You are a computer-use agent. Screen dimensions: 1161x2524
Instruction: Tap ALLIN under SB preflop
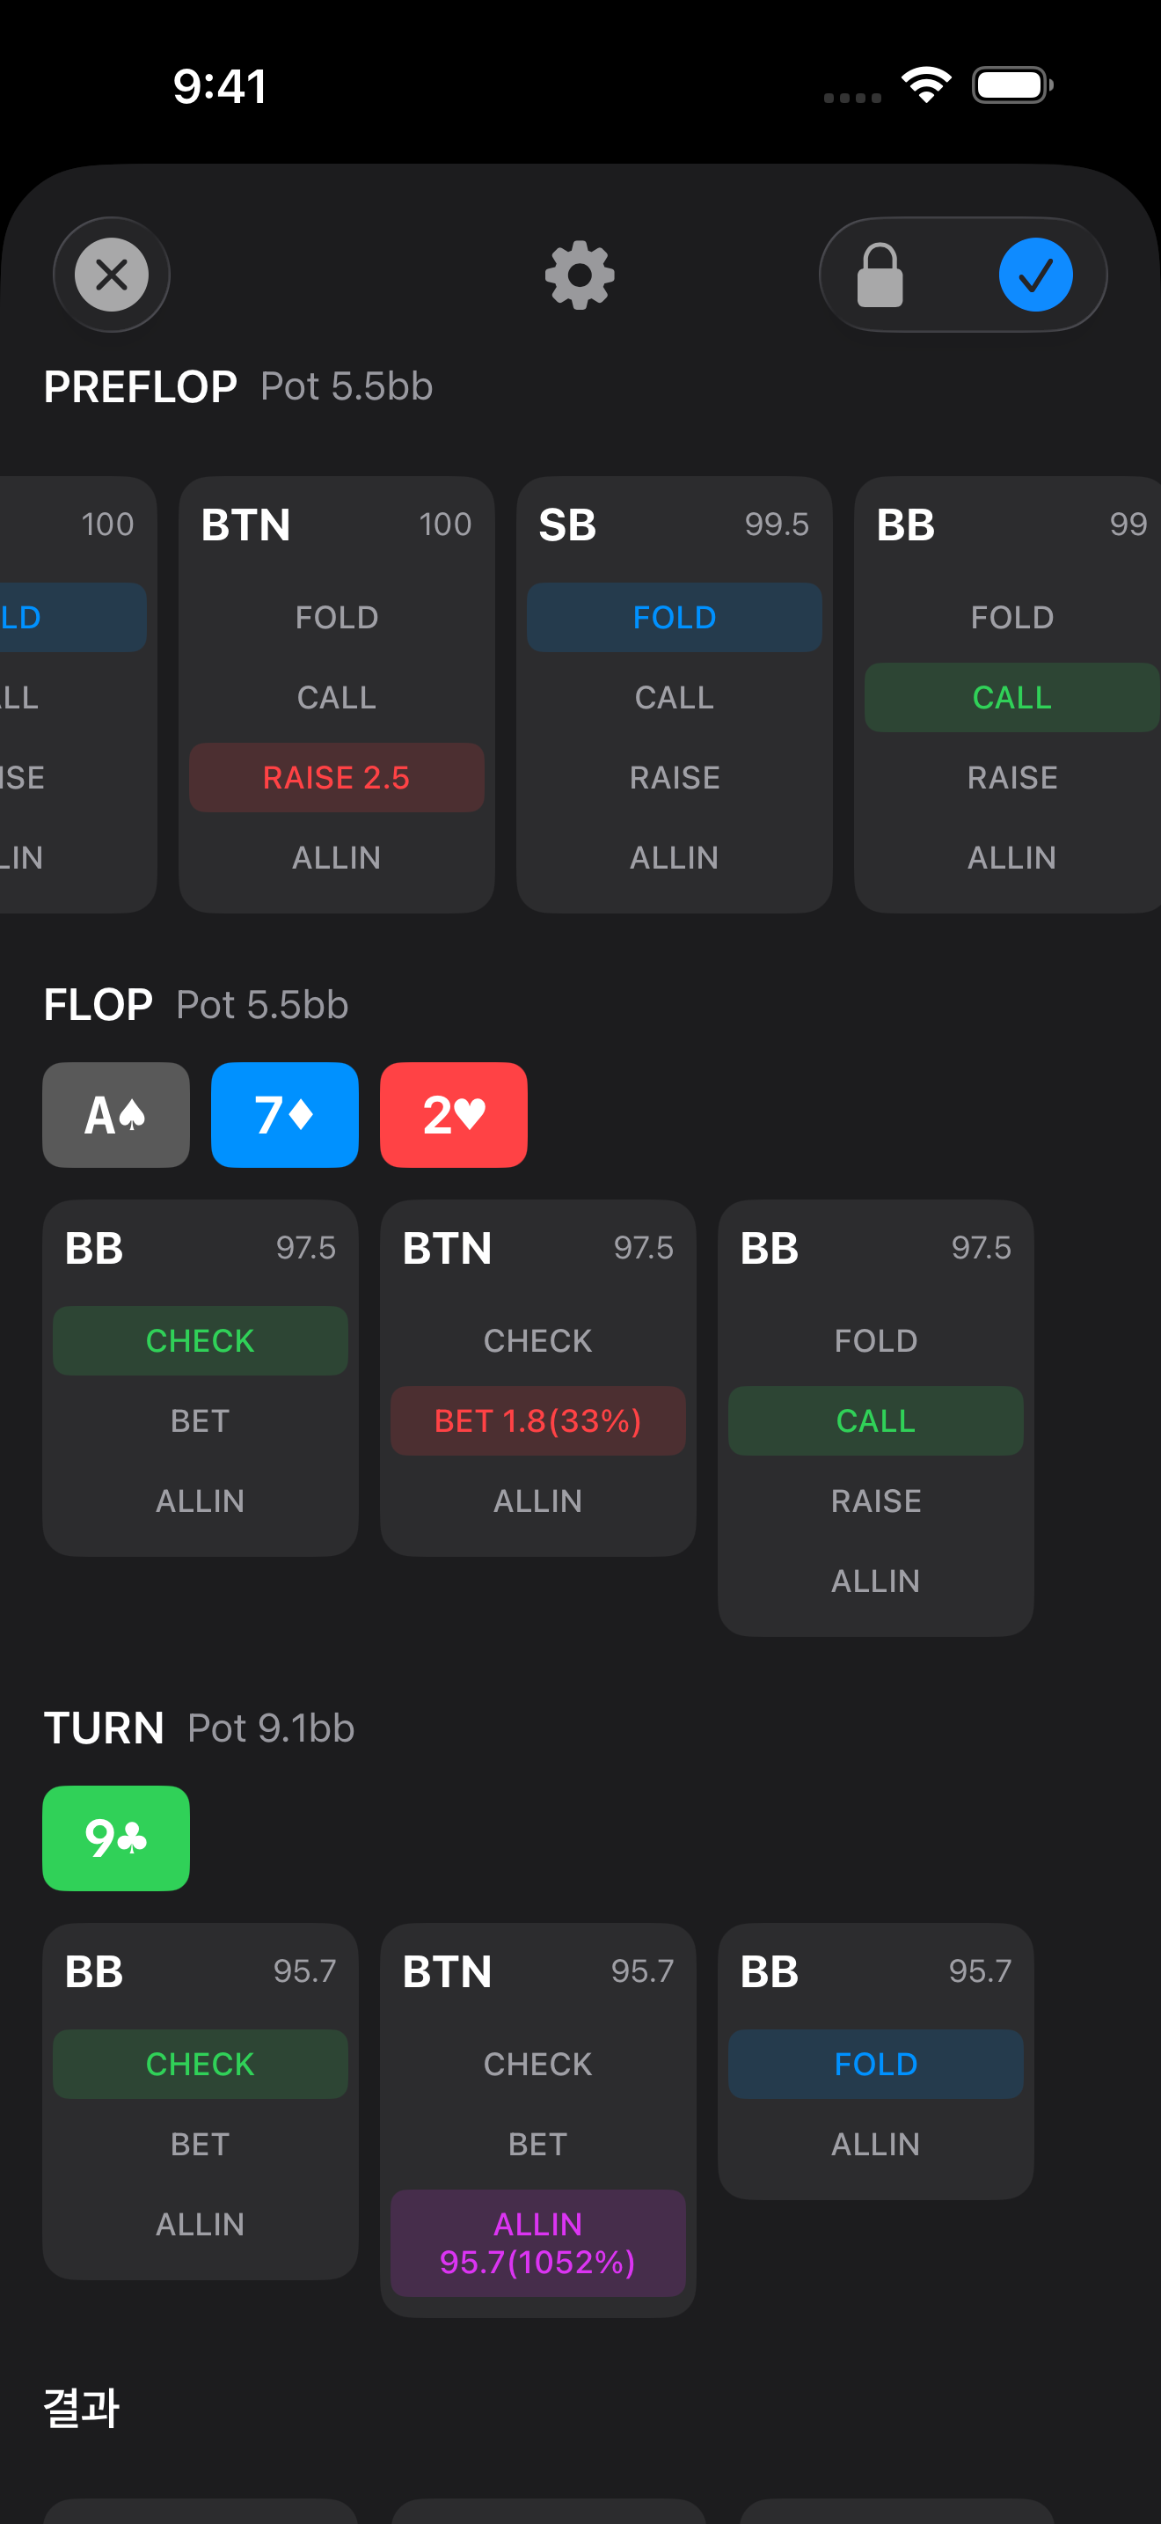[674, 857]
